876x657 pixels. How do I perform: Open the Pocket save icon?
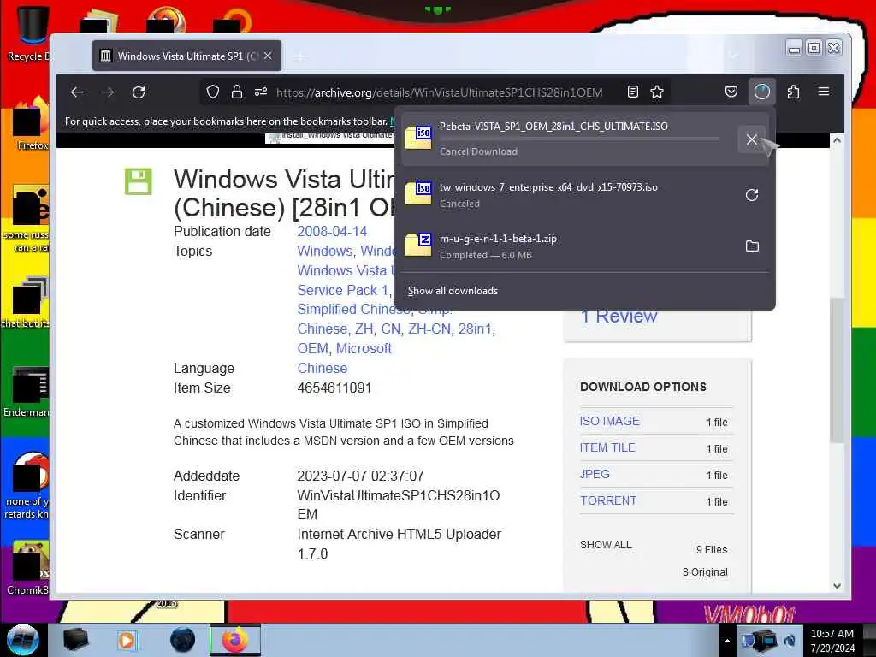pyautogui.click(x=731, y=92)
